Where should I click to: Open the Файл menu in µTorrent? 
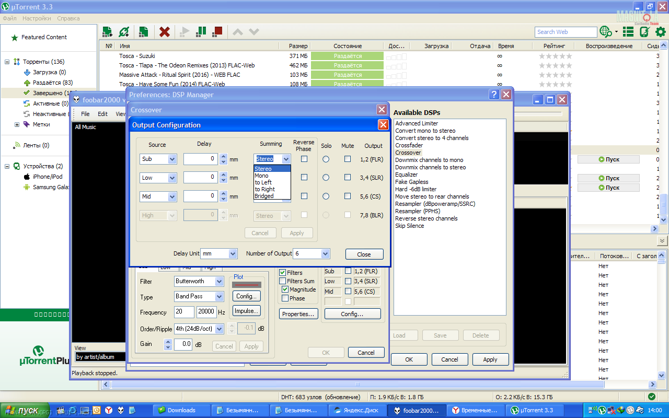(9, 18)
